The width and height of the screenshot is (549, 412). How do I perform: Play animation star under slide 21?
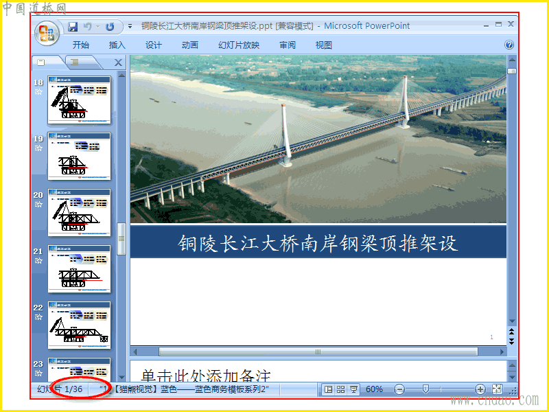point(38,261)
